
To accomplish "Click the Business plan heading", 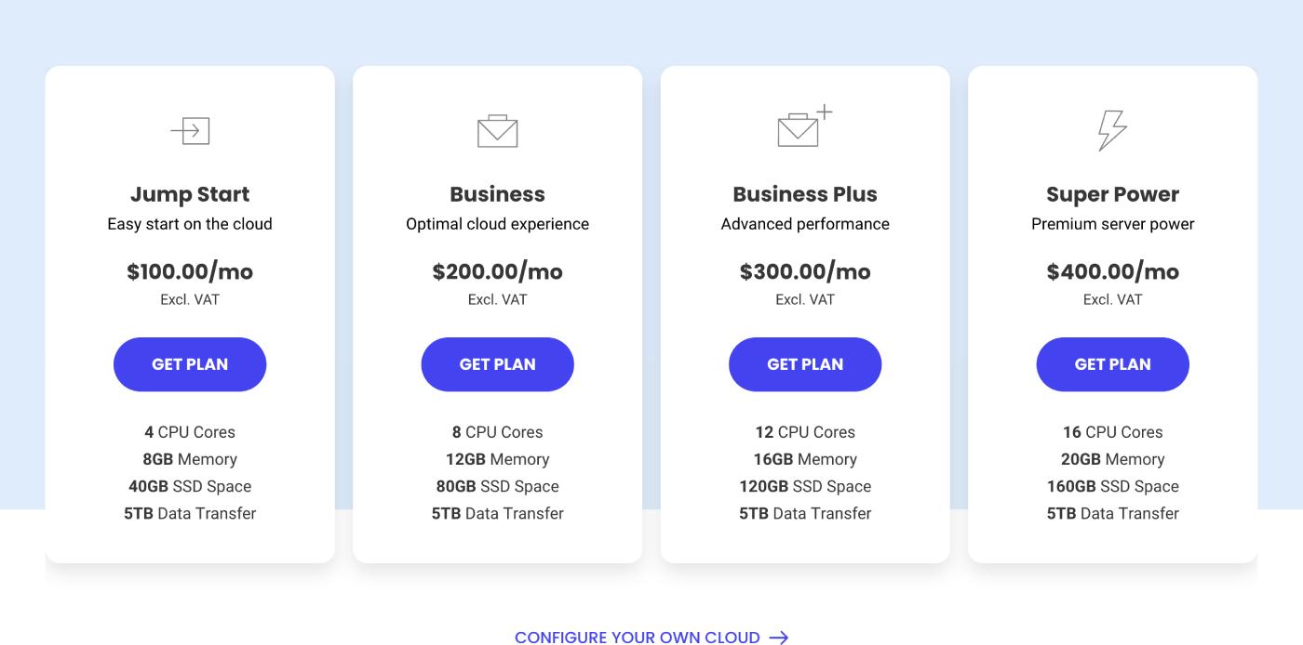I will pyautogui.click(x=497, y=194).
